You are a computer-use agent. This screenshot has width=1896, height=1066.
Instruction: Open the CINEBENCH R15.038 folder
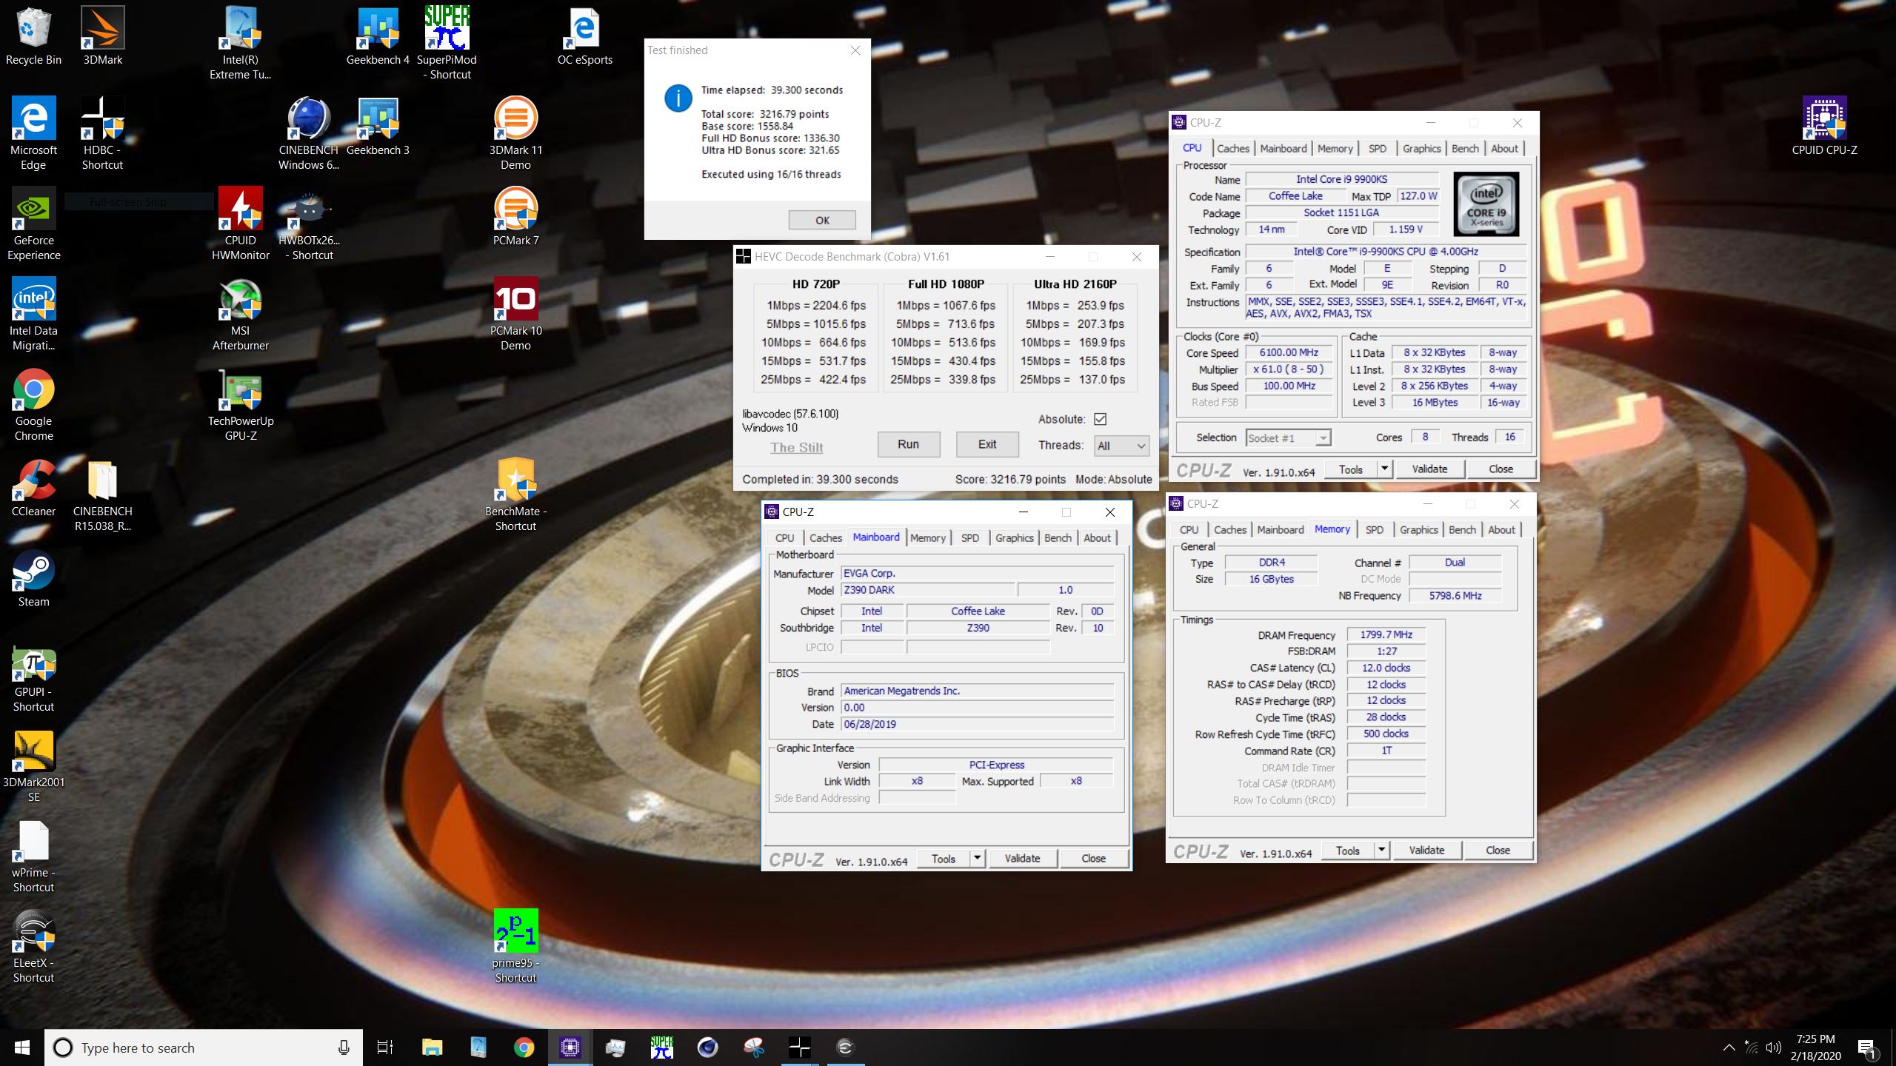[103, 495]
